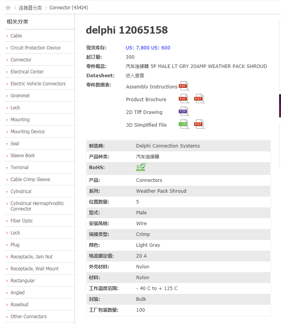Viewport: 281px width, 324px height.
Task: Open Receptacle, Jam Nut category
Action: 32,257
